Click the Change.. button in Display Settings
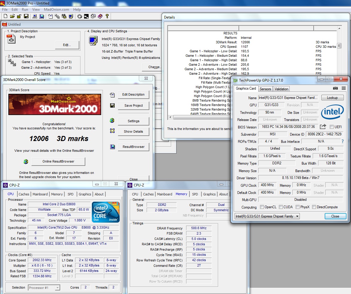 pyautogui.click(x=152, y=67)
